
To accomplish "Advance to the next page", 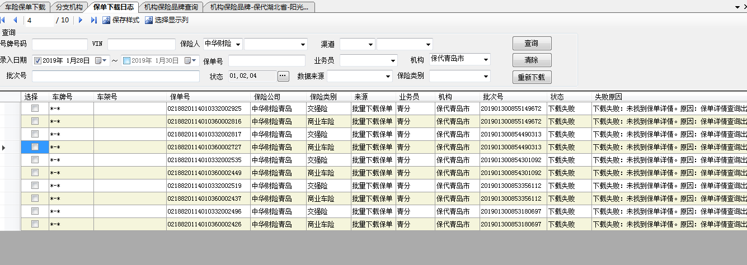I will (x=81, y=20).
